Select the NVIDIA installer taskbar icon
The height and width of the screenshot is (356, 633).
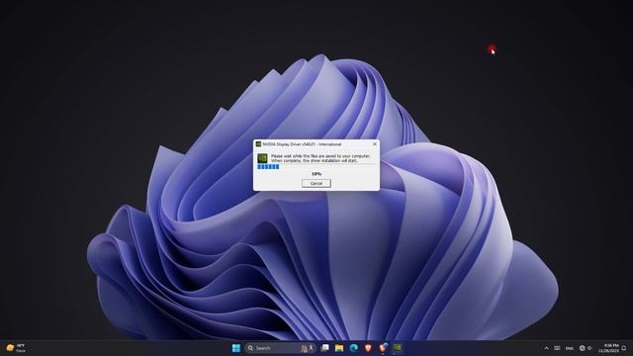(398, 348)
